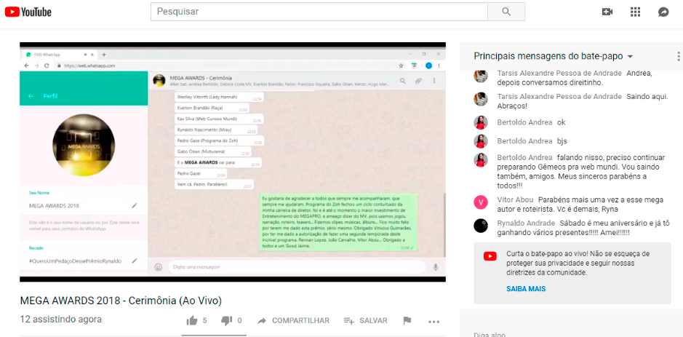Open the YouTube home logo
The height and width of the screenshot is (337, 683).
click(x=28, y=12)
